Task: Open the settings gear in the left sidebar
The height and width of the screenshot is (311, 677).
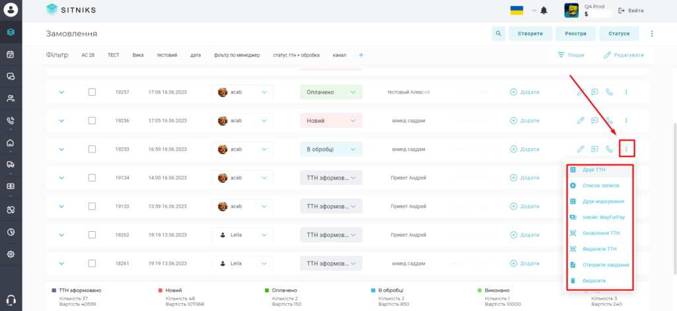Action: click(x=11, y=254)
